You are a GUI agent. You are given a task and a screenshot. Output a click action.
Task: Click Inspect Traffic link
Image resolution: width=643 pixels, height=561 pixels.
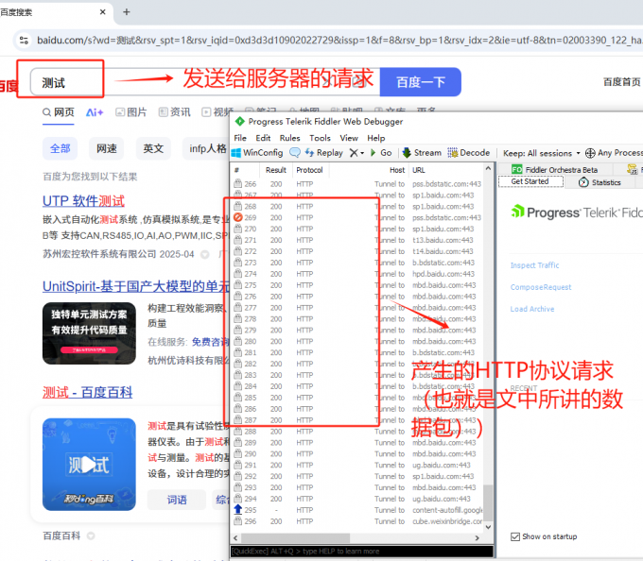tap(534, 265)
